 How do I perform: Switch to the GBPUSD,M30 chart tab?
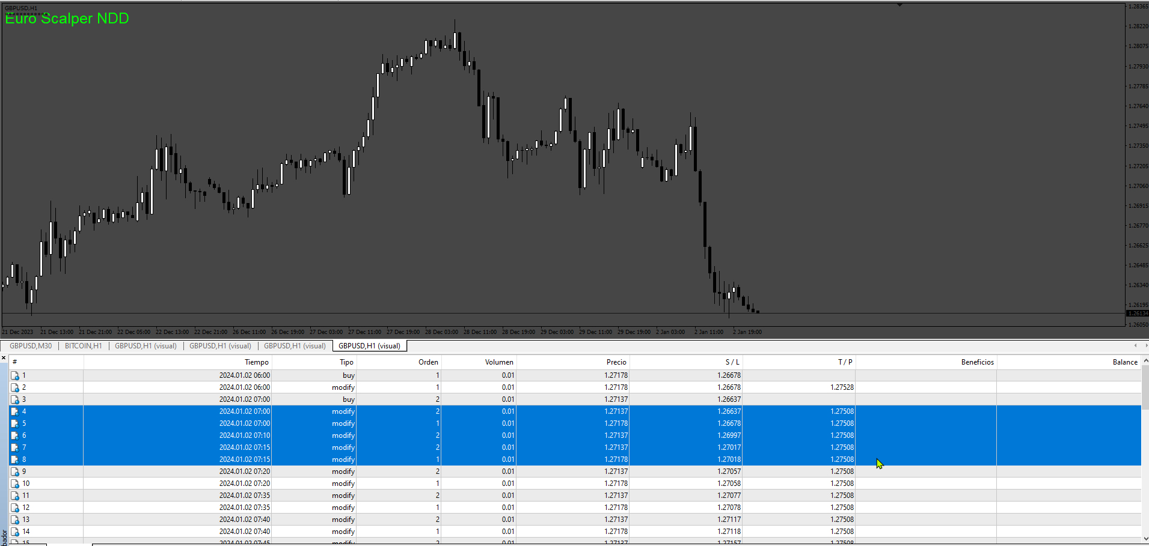click(x=31, y=346)
